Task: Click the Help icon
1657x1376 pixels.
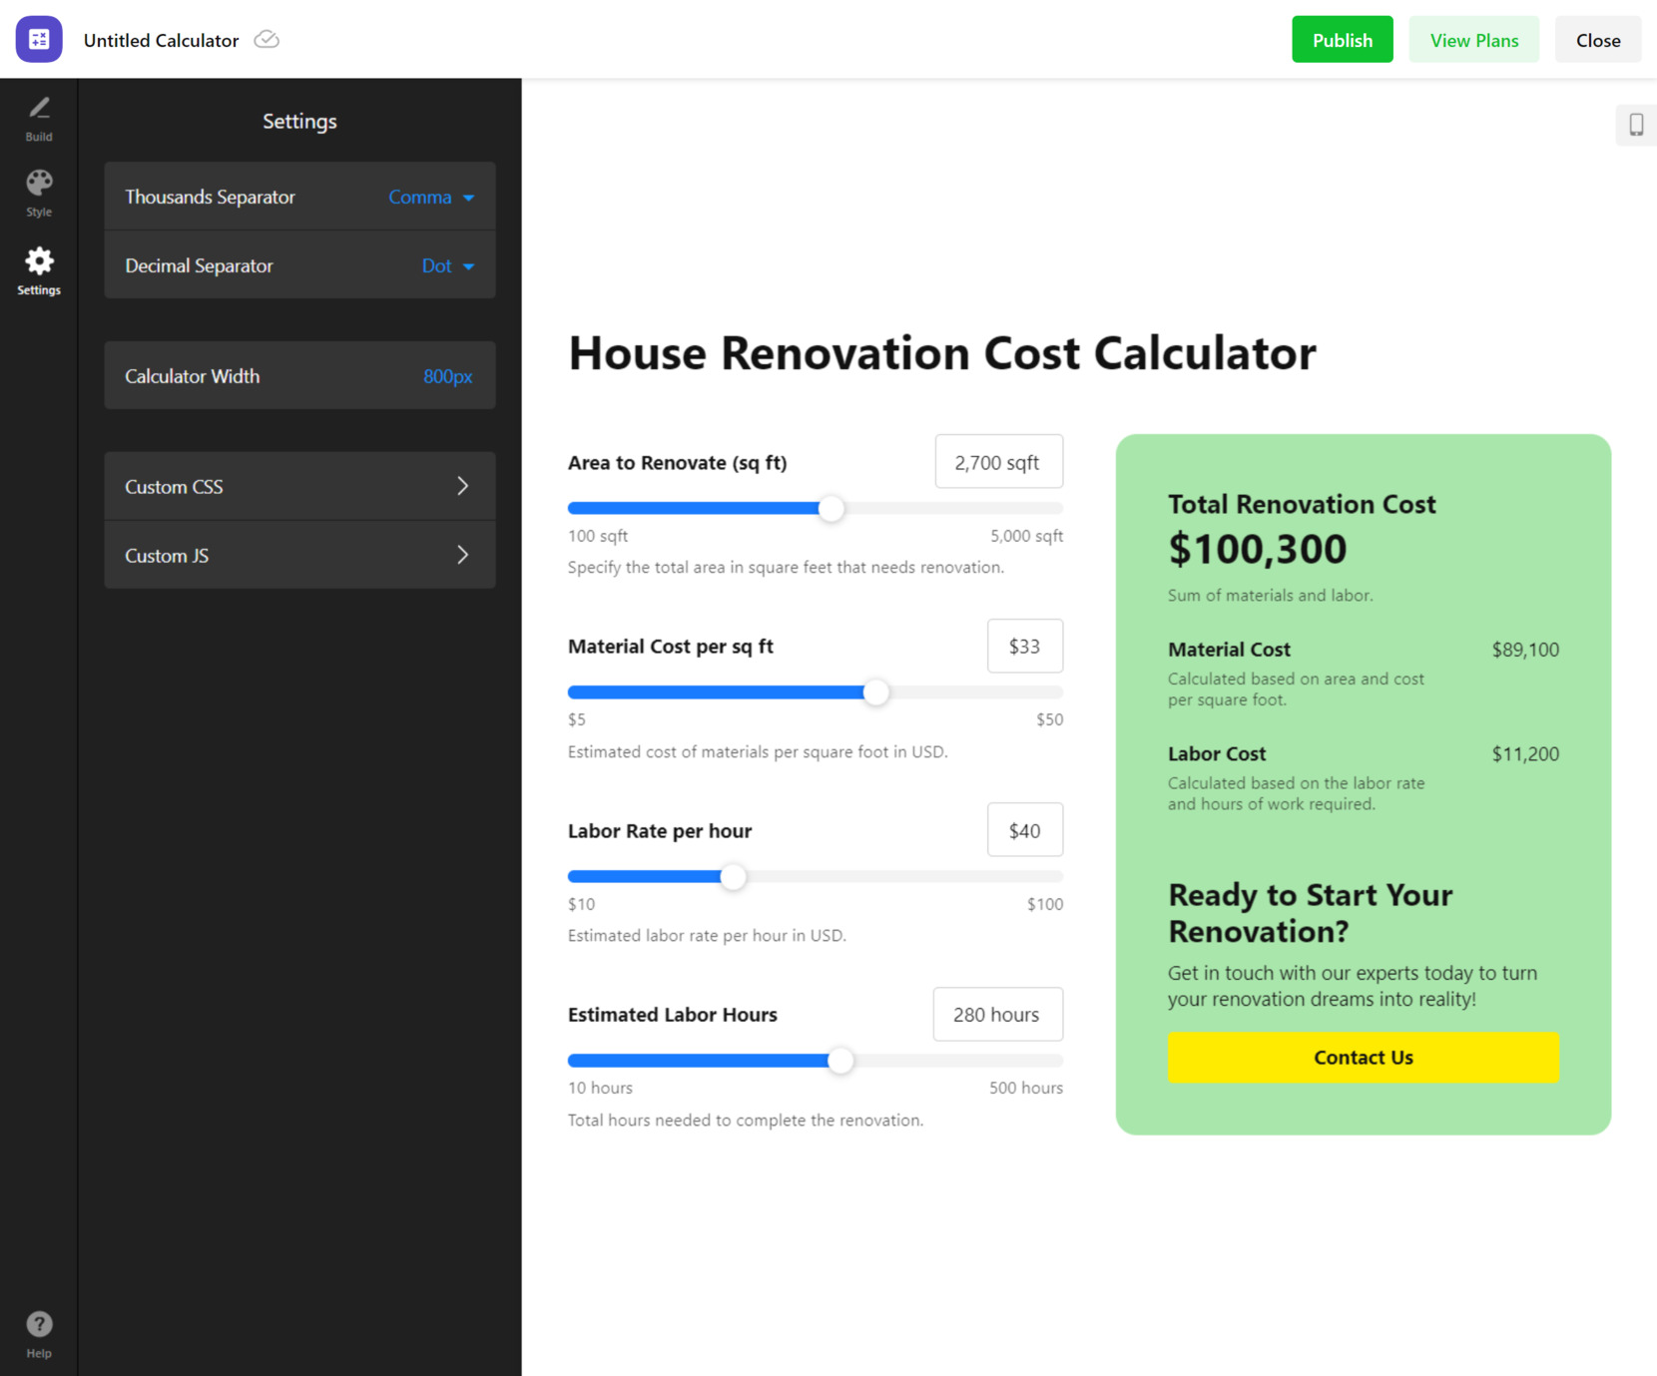Action: point(39,1324)
